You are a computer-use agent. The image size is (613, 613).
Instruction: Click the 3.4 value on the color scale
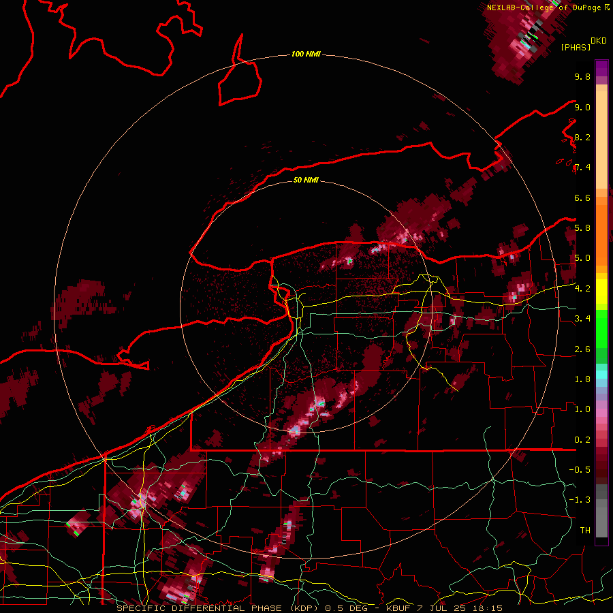click(582, 319)
